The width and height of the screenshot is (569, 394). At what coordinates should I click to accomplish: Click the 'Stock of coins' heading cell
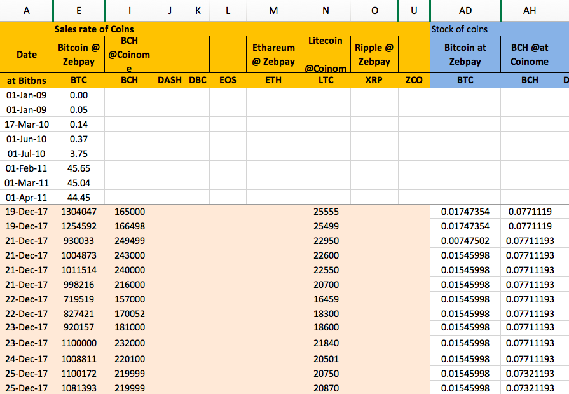460,29
